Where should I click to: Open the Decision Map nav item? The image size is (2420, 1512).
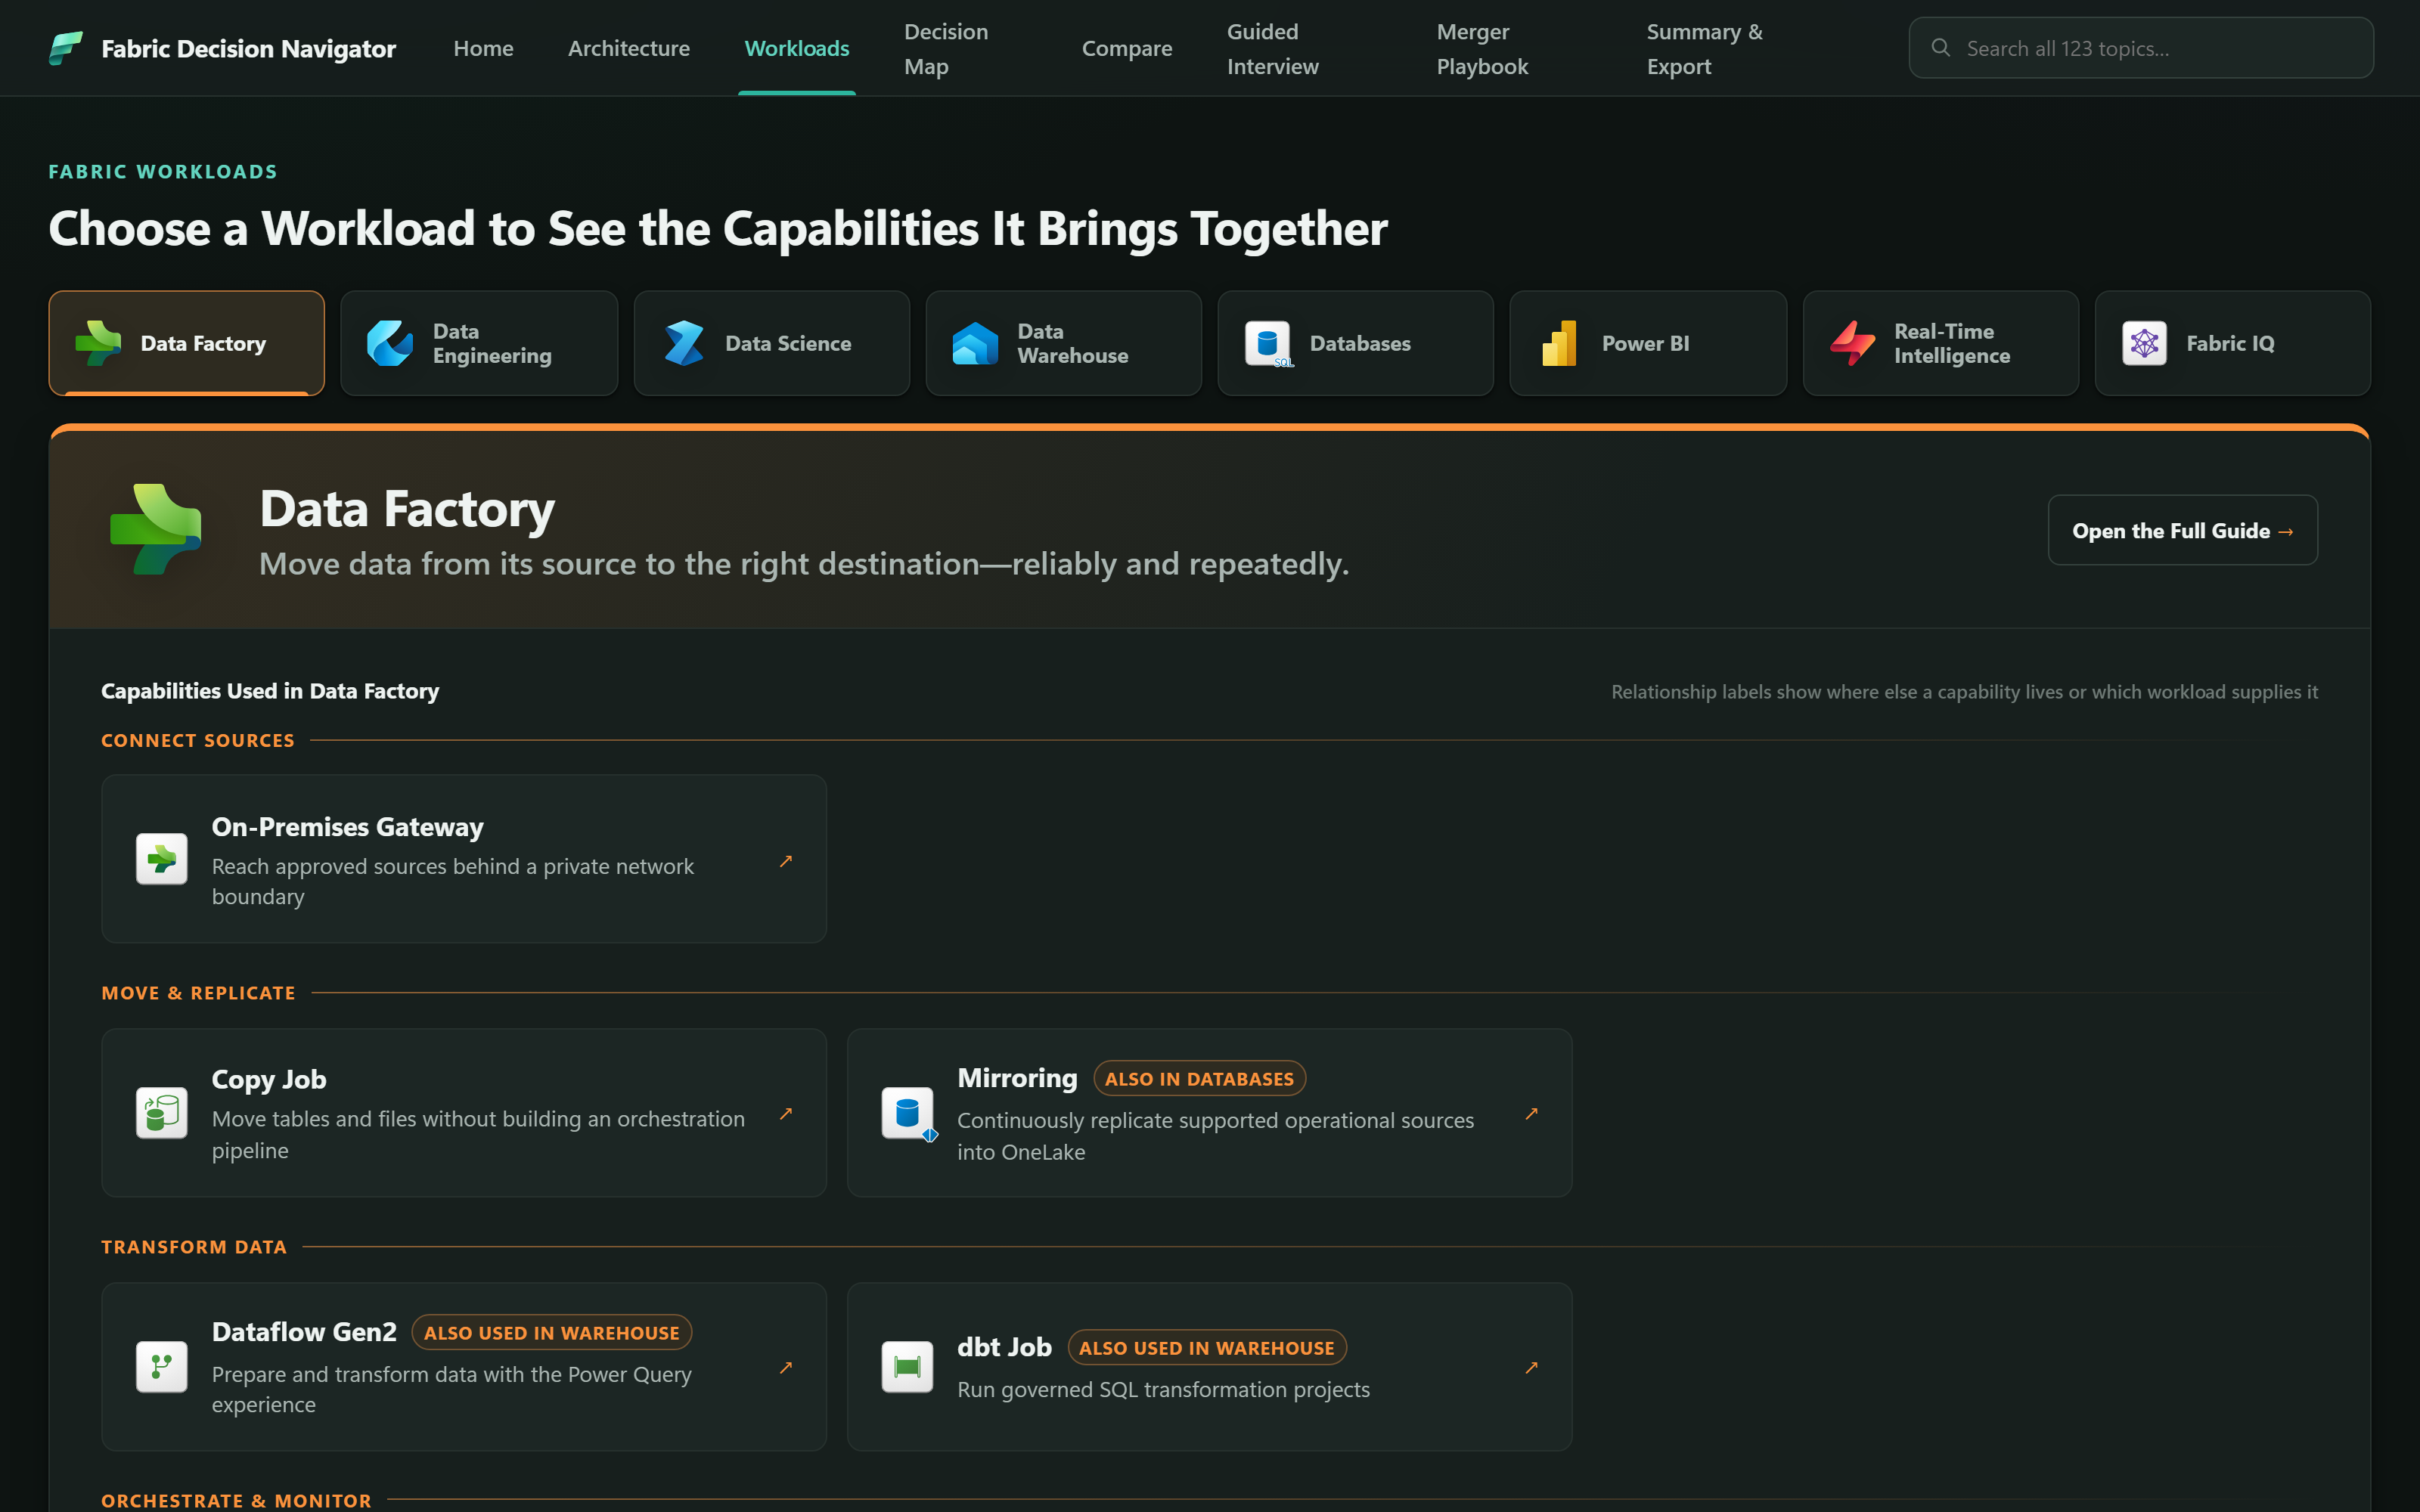pos(946,48)
